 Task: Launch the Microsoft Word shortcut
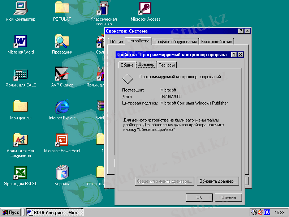21,41
